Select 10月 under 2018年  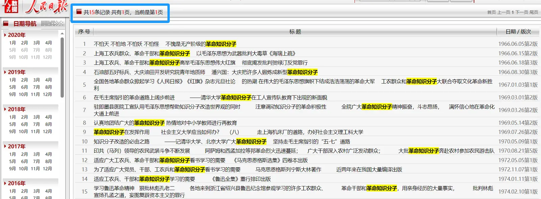[x=23, y=131]
